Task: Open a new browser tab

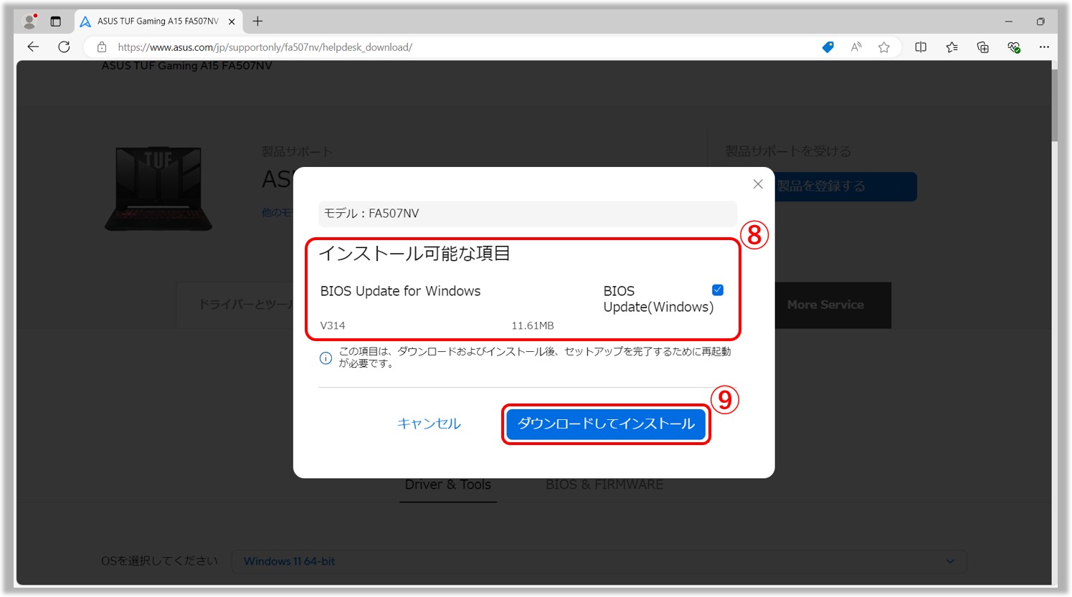Action: click(x=257, y=22)
